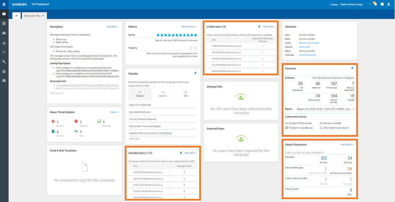The image size is (395, 202).
Task: Open View Details in Attack Progression
Action: click(347, 144)
